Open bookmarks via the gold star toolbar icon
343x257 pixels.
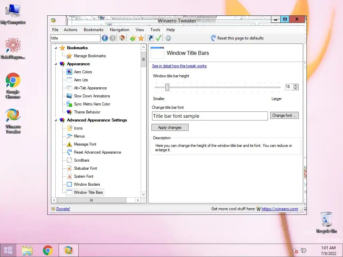tap(141, 38)
